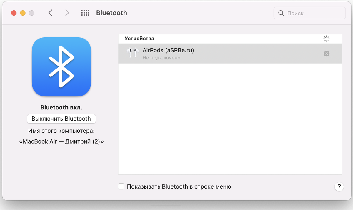353x210 pixels.
Task: Click the 'Bluetooth вкл.' status label
Action: point(61,108)
